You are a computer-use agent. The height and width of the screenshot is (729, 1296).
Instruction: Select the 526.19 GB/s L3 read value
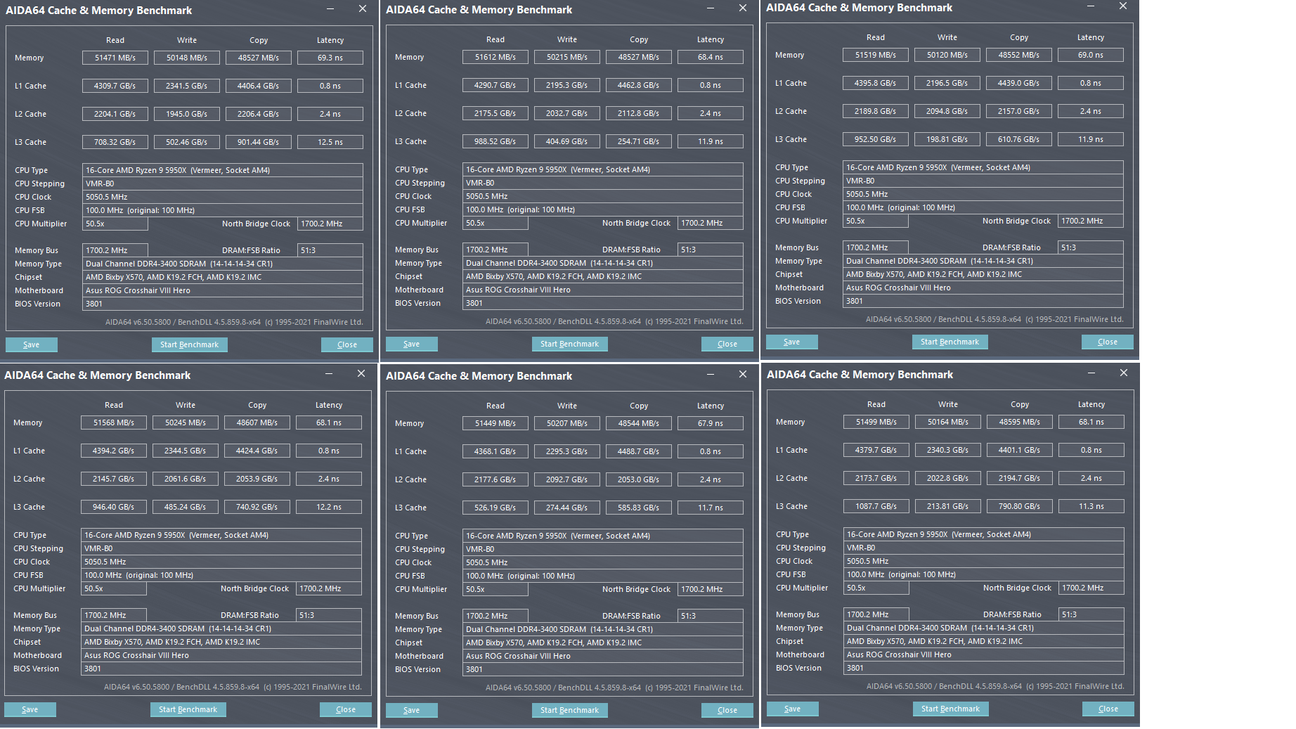pyautogui.click(x=495, y=508)
